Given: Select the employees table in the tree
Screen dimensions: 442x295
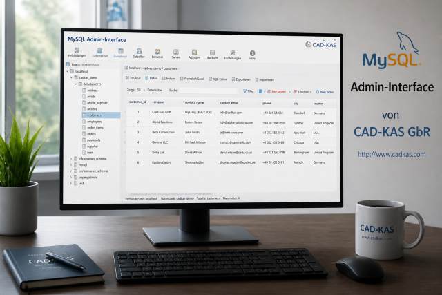Looking at the screenshot, I should click(92, 122).
